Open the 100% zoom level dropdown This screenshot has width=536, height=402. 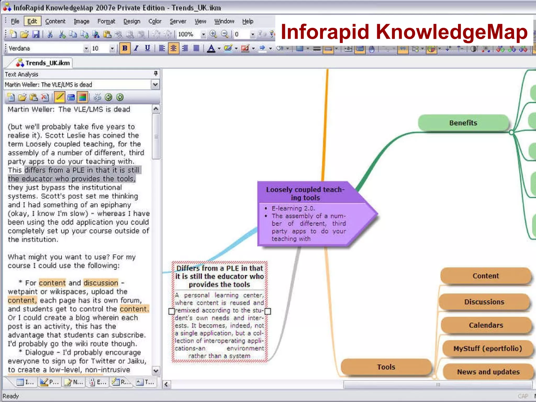point(203,34)
